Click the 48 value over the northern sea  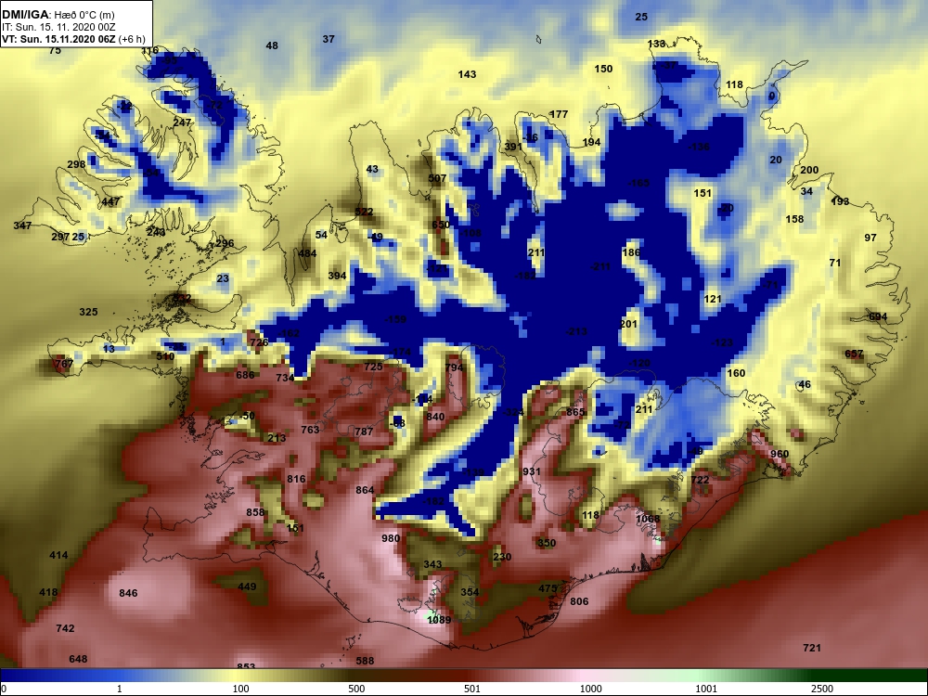pyautogui.click(x=272, y=45)
